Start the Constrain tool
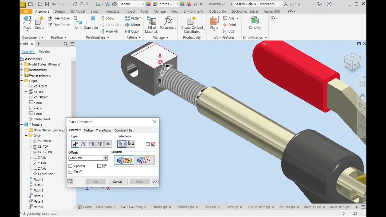 [x=91, y=23]
